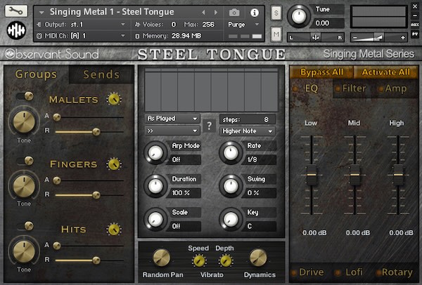Turn the Random Pan knob
This screenshot has height=285, width=422.
162,258
